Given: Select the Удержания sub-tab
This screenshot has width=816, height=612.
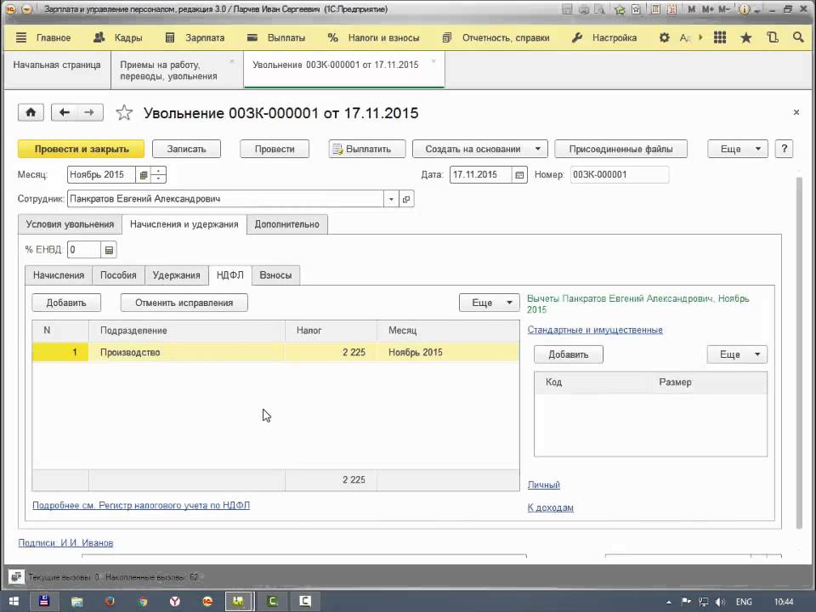Looking at the screenshot, I should 176,275.
